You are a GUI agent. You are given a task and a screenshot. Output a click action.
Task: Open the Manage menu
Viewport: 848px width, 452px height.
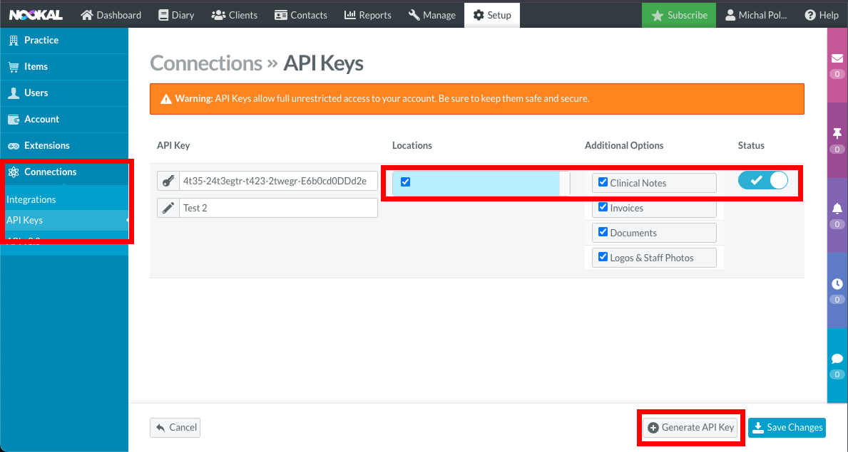[432, 15]
